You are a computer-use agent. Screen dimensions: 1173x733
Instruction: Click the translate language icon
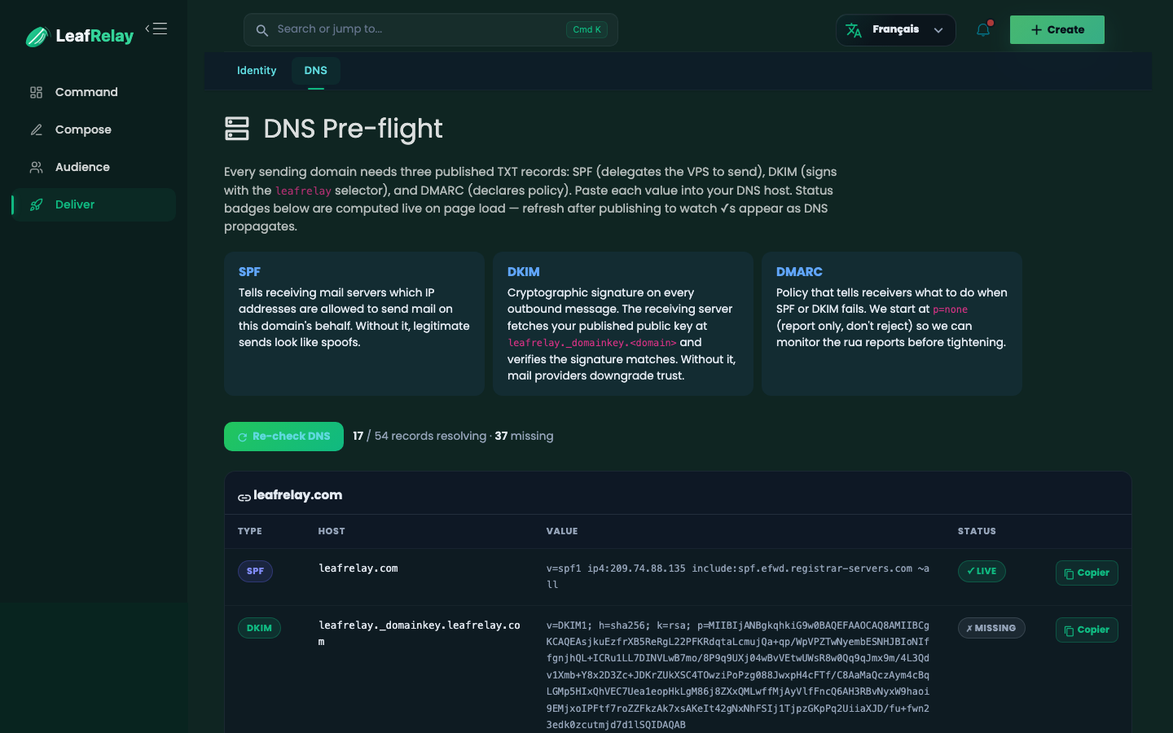point(854,30)
